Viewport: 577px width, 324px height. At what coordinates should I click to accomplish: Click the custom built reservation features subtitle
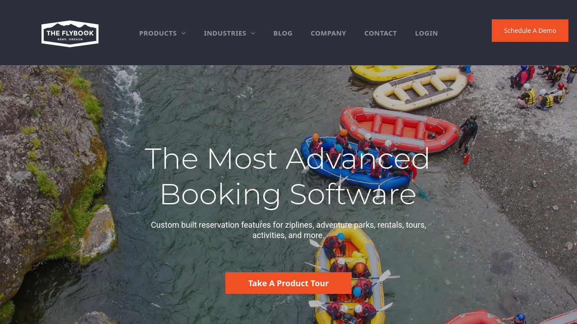pyautogui.click(x=288, y=230)
